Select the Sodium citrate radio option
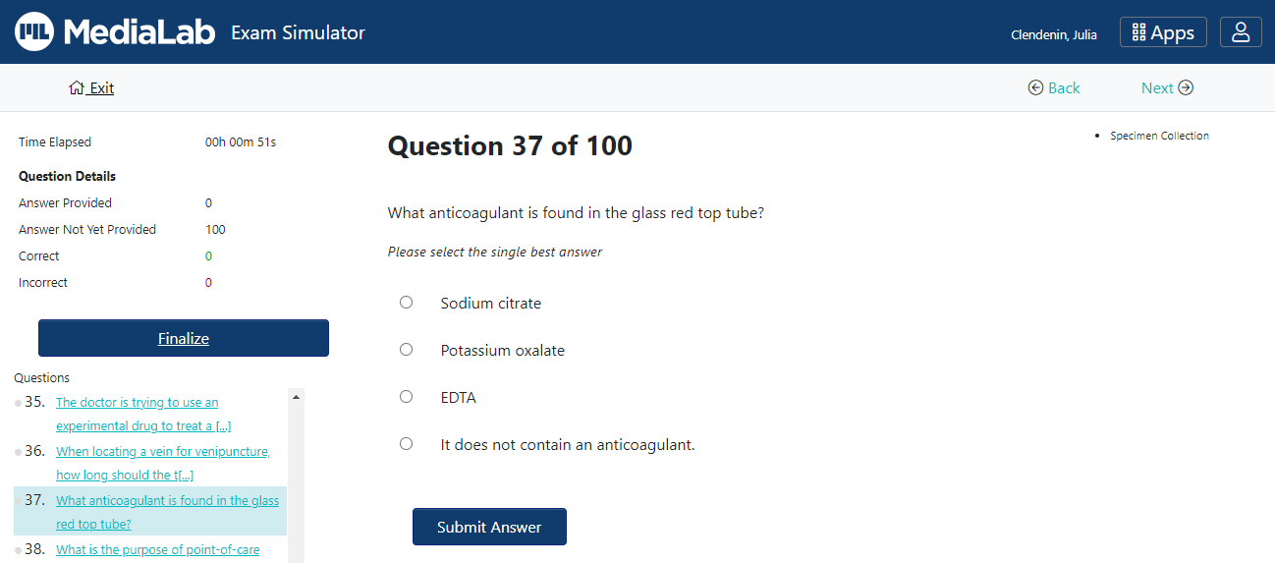1275x563 pixels. (407, 303)
